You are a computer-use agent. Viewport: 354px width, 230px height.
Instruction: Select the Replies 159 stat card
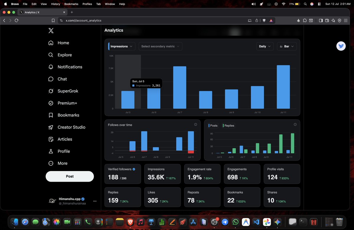coord(123,197)
